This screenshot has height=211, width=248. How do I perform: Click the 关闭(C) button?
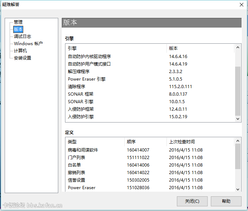[x=192, y=201]
